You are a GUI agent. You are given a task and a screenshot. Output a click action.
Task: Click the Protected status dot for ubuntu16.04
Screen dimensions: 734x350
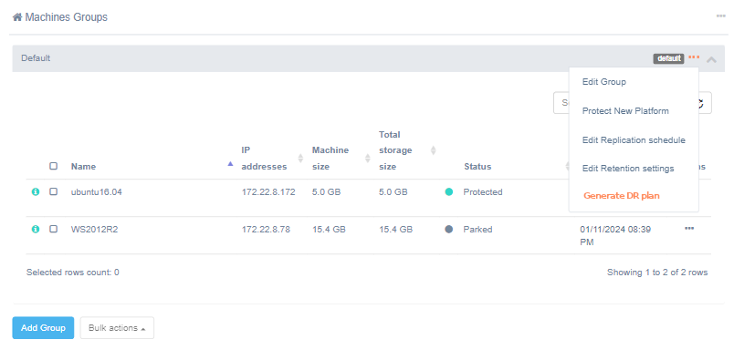click(x=449, y=191)
